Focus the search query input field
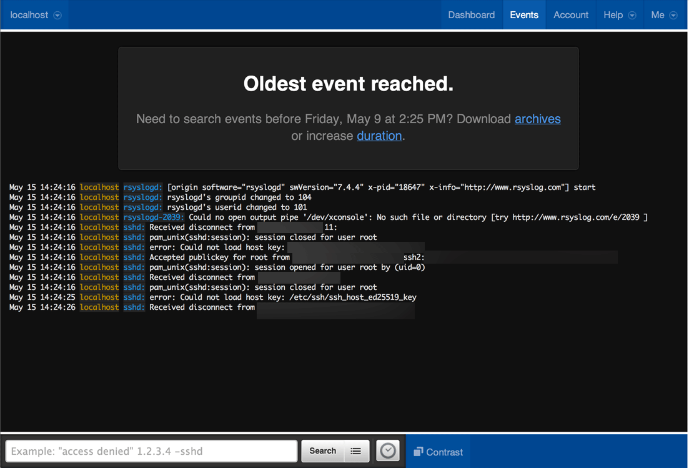Screen dimensions: 689x468 click(x=151, y=451)
